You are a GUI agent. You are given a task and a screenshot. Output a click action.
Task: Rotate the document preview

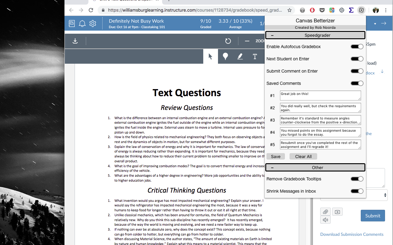point(228,41)
